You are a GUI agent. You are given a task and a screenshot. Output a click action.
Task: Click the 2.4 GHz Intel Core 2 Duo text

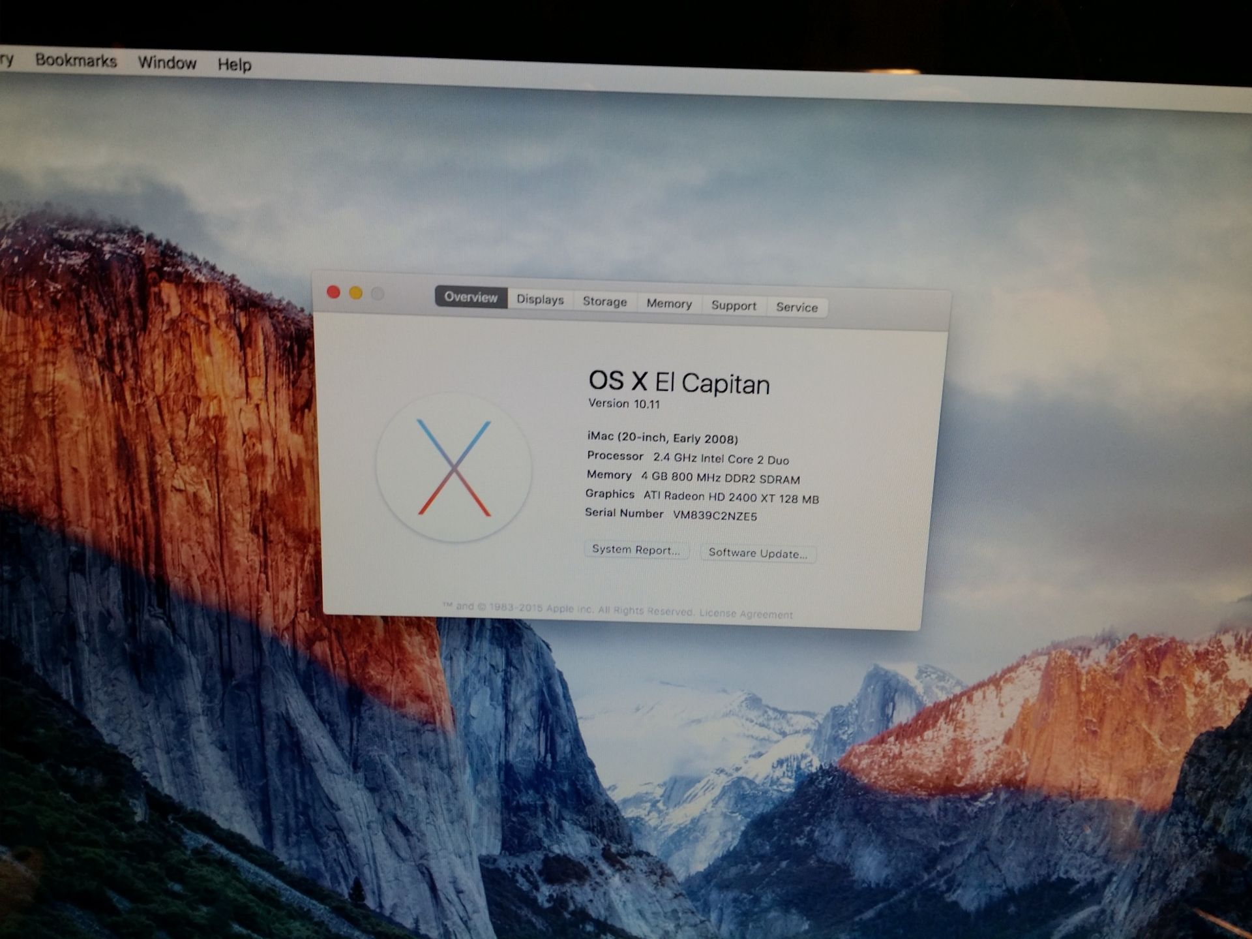721,459
